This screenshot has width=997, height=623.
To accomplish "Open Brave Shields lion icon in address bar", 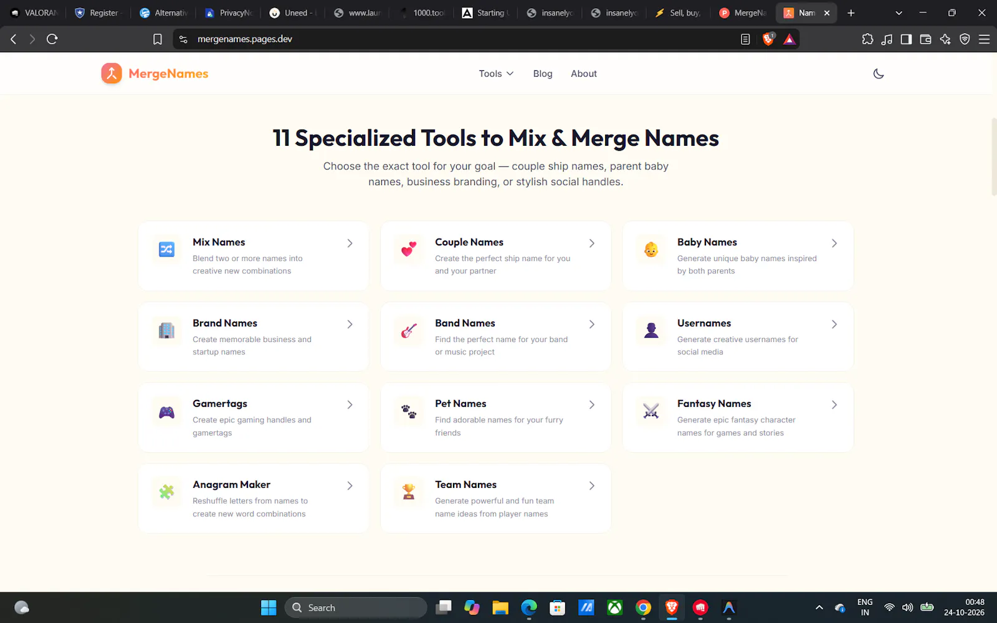I will [768, 39].
